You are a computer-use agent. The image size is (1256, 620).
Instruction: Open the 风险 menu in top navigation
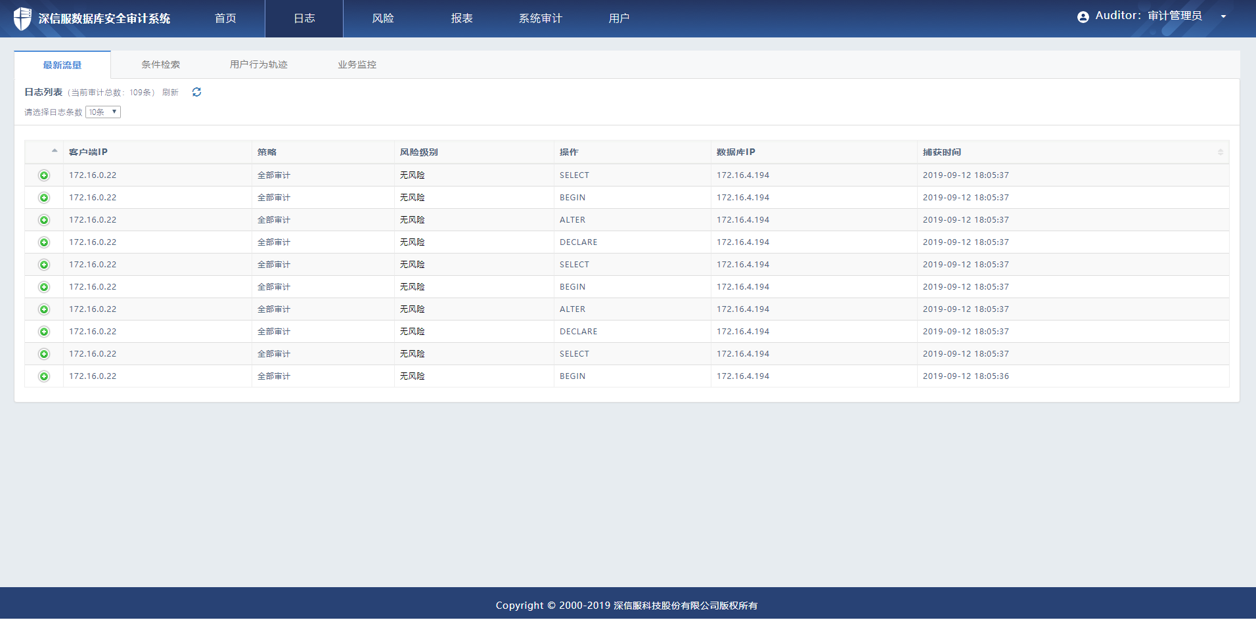coord(383,18)
